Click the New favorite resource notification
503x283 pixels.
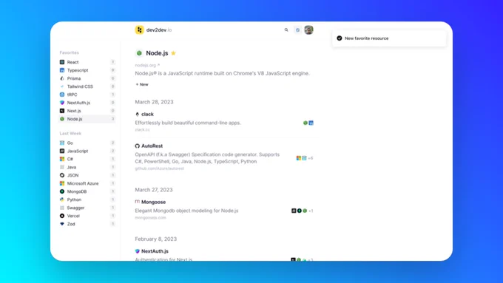(x=389, y=38)
